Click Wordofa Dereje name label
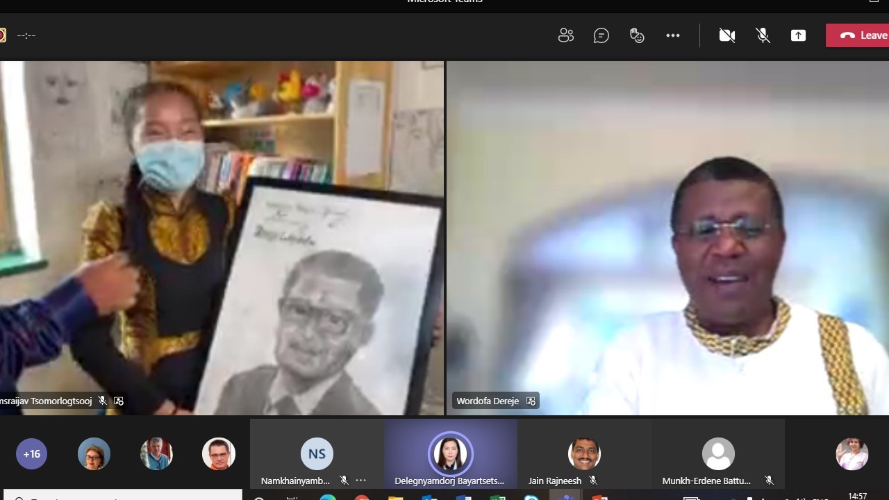Screen dimensions: 889x500 [x=488, y=401]
